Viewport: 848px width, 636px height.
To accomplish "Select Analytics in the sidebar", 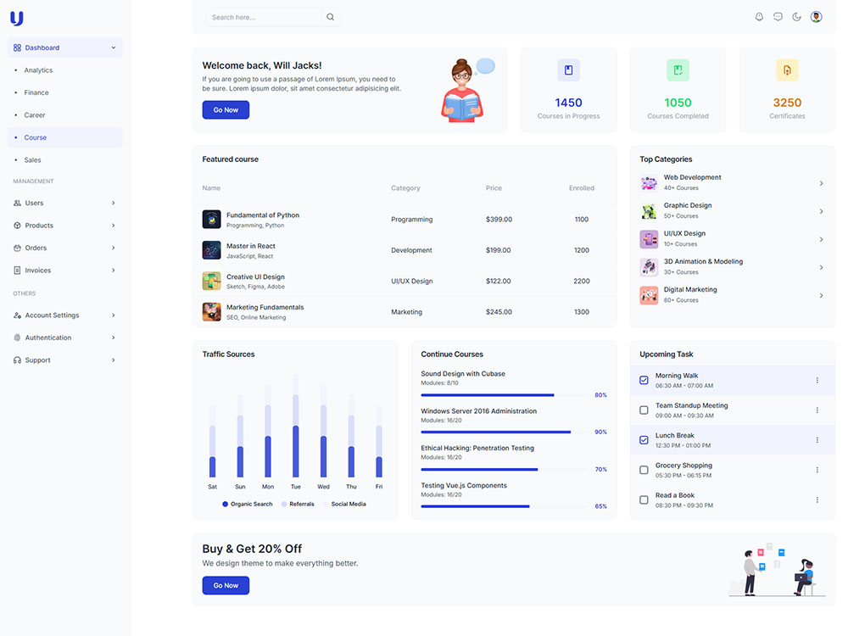I will tap(38, 70).
